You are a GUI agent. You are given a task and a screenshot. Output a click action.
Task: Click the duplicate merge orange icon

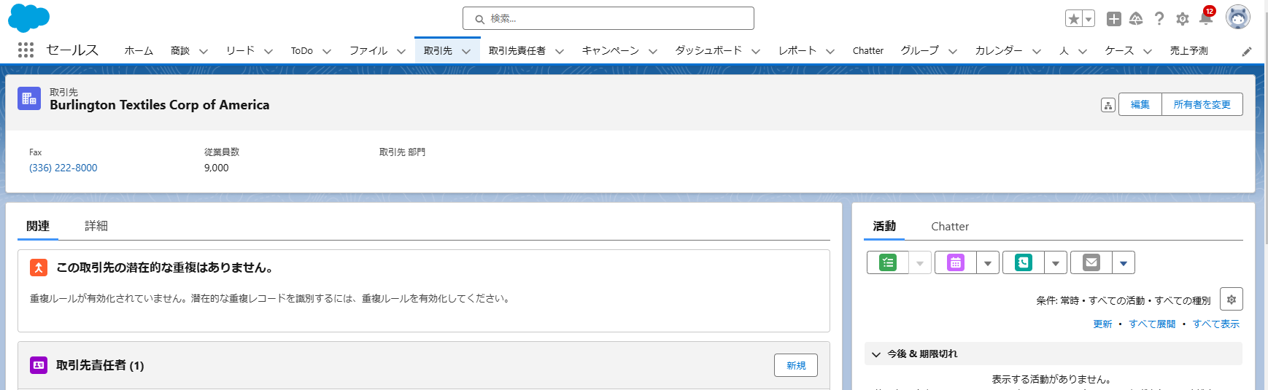(x=39, y=268)
